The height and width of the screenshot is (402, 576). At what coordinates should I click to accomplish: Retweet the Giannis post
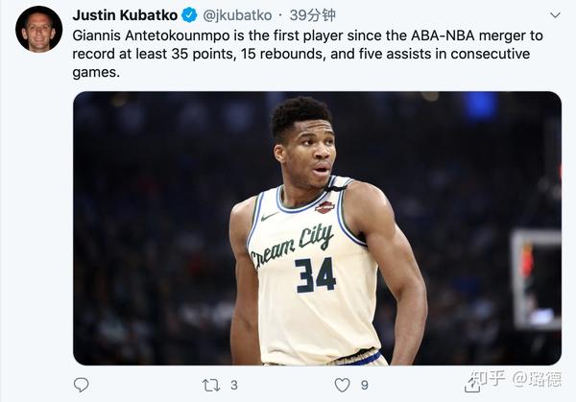211,385
